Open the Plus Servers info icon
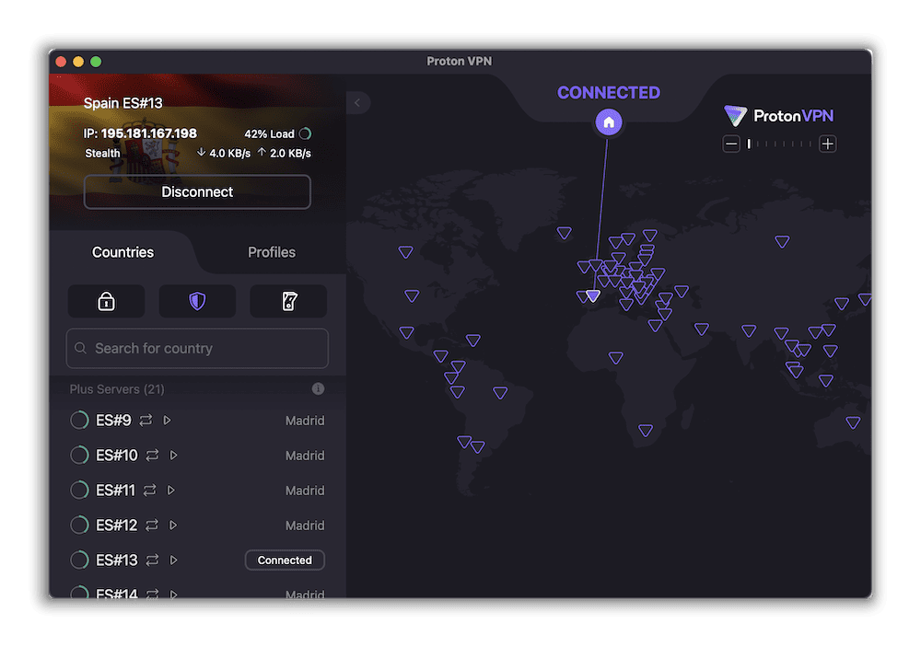Image resolution: width=921 pixels, height=647 pixels. [318, 388]
